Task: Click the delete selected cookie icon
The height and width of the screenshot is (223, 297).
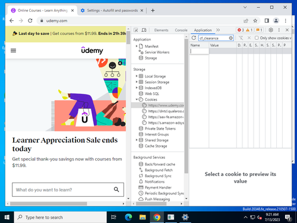Action: pyautogui.click(x=249, y=38)
